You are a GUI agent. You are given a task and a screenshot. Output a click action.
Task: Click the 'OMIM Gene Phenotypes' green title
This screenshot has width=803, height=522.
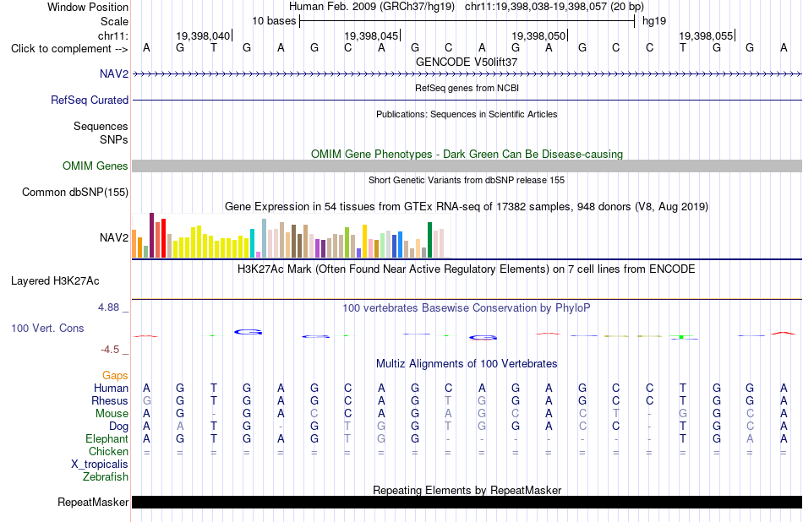[x=467, y=154]
